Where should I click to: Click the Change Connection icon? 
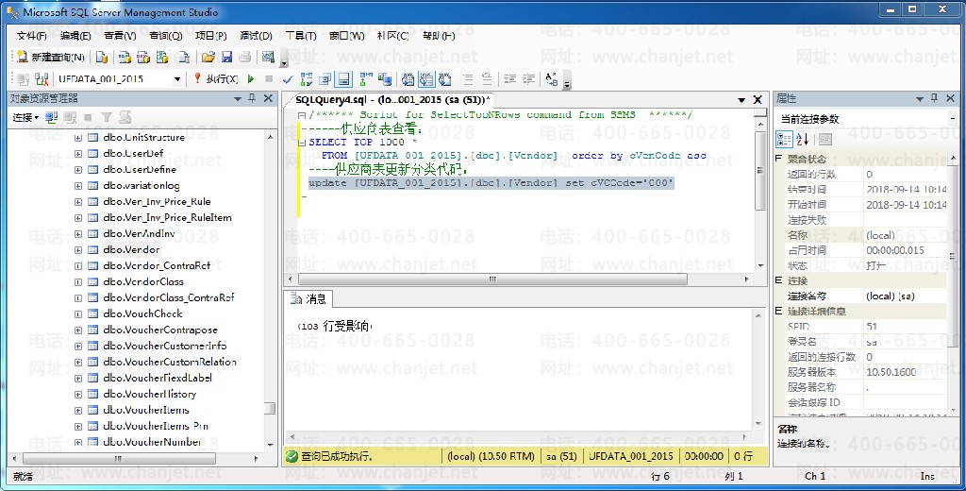[x=42, y=79]
